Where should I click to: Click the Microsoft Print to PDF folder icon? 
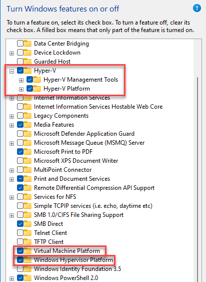(x=27, y=152)
